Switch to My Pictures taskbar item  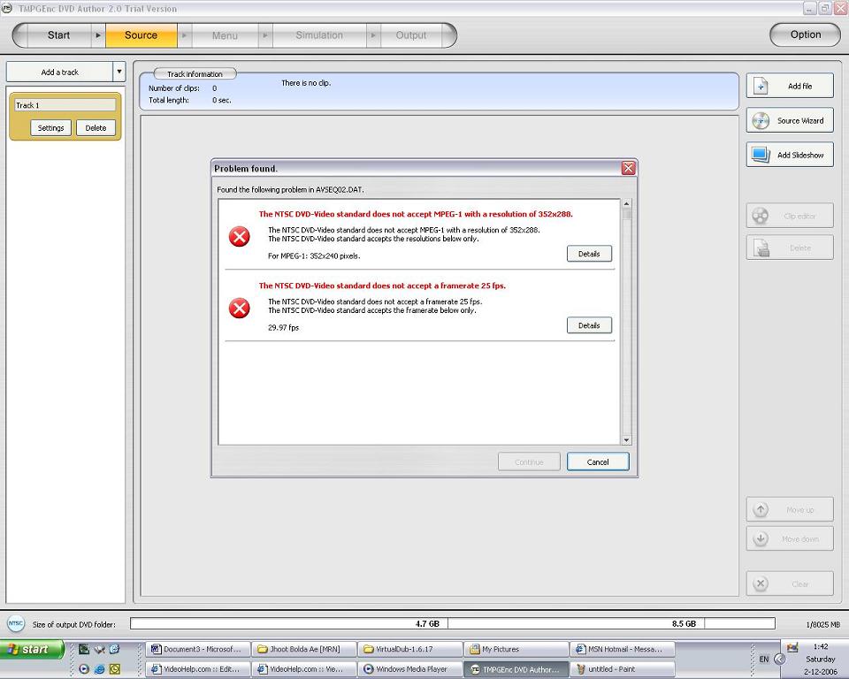pyautogui.click(x=516, y=649)
